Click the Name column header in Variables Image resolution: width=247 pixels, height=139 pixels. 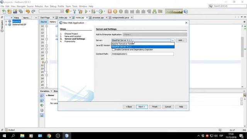[x=51, y=95]
